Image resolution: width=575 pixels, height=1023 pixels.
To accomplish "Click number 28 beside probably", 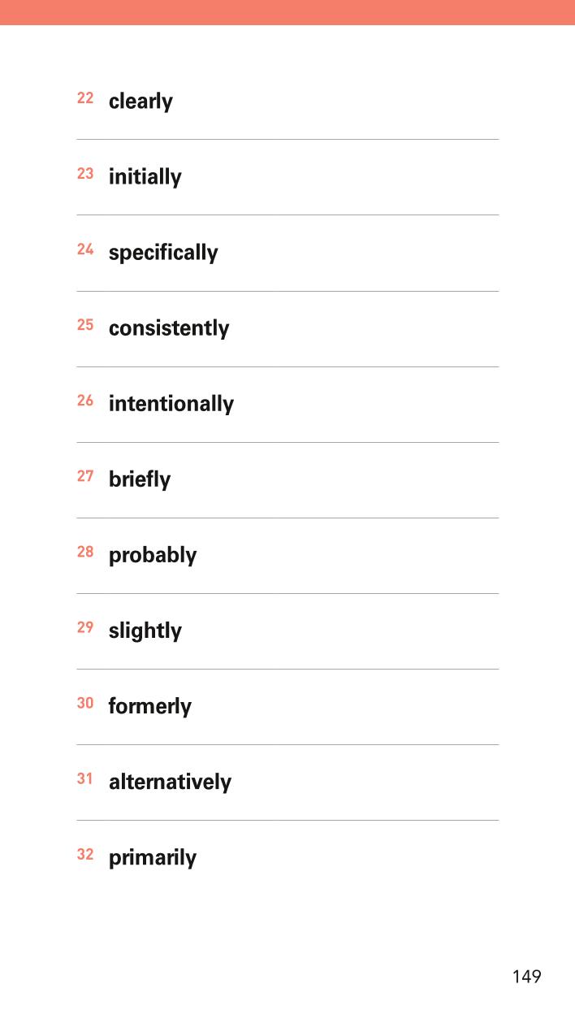I will (85, 552).
